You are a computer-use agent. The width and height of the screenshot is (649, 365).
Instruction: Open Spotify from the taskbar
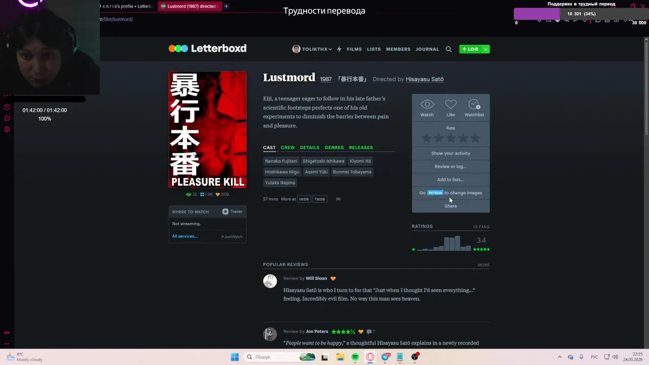[355, 357]
